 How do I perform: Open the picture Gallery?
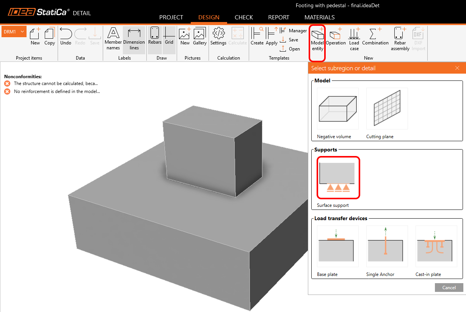coord(199,37)
